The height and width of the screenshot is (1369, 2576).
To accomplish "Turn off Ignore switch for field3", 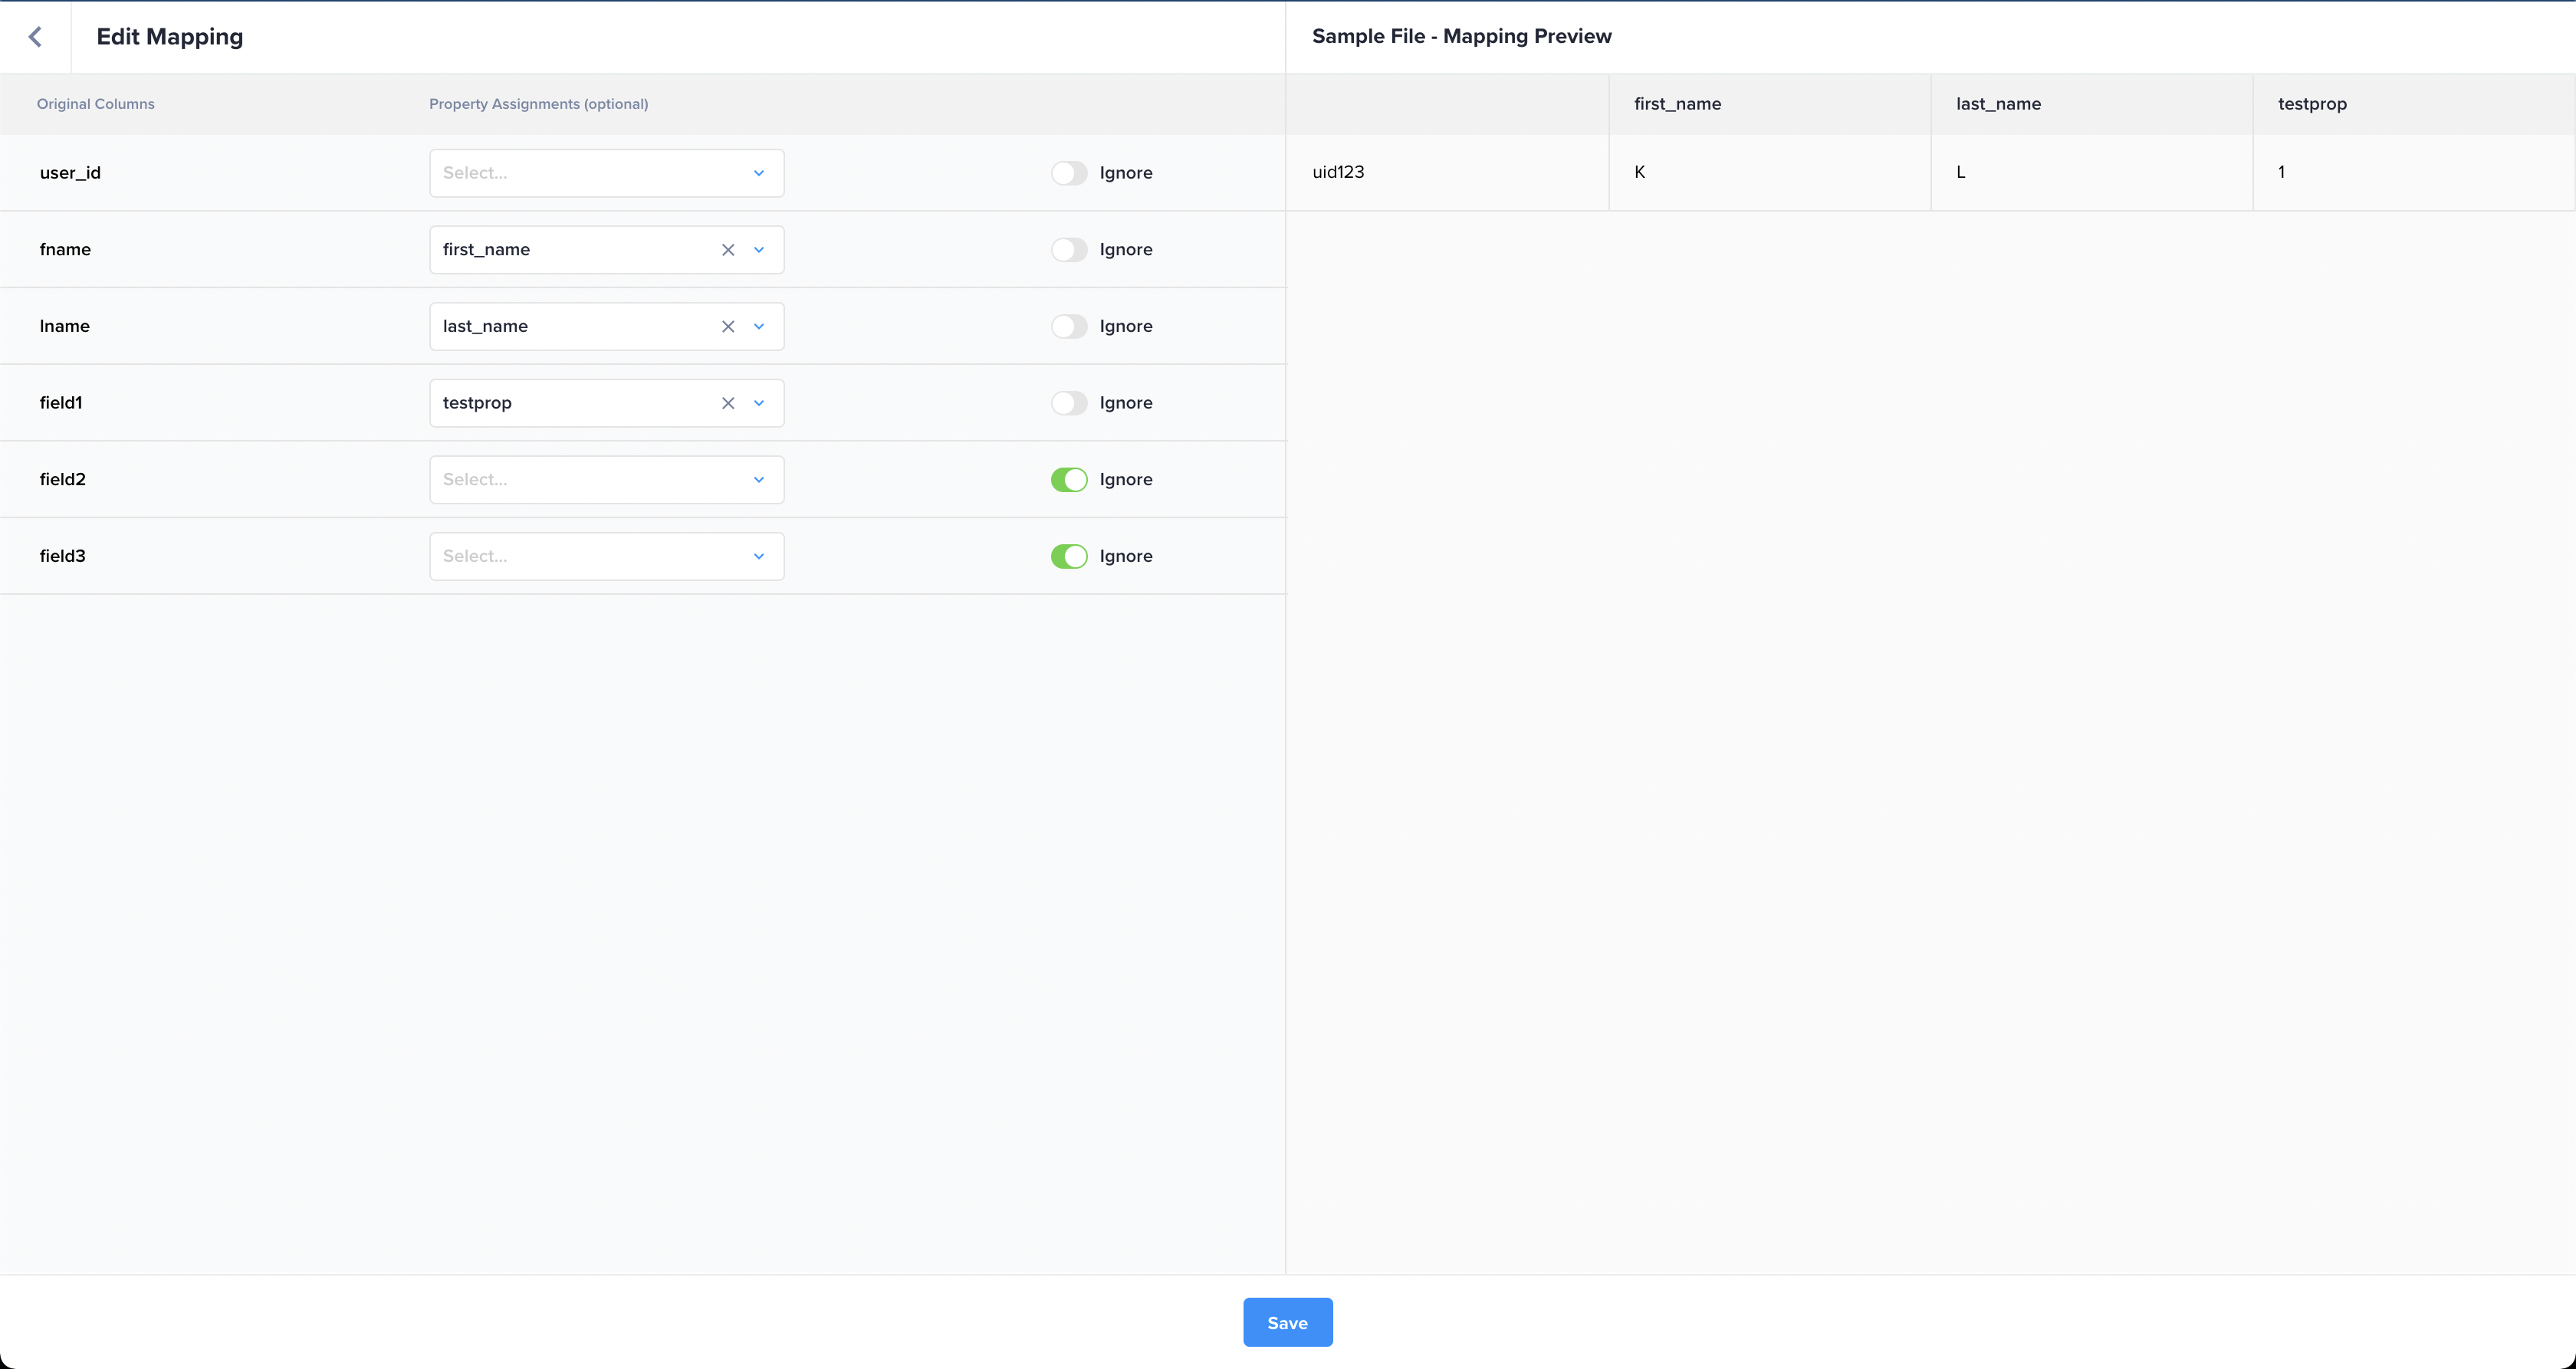I will pyautogui.click(x=1068, y=556).
